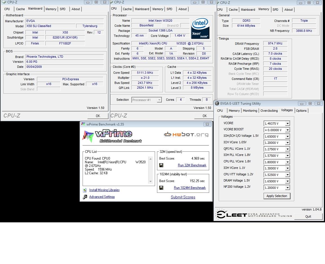This screenshot has height=264, width=325.
Task: Click the EVGA E-LEET title bar icon
Action: tap(217, 104)
